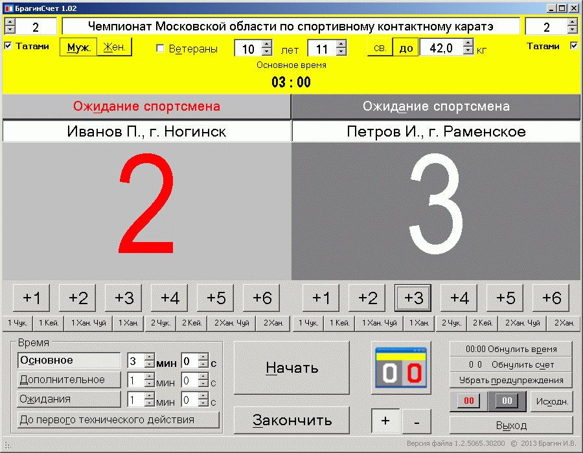Click Убрать предупреждения button
This screenshot has width=583, height=453.
point(511,381)
